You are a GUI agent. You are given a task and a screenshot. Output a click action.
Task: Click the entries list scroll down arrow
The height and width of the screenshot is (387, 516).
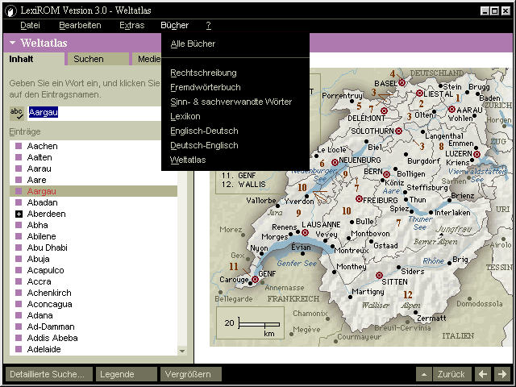[x=182, y=352]
